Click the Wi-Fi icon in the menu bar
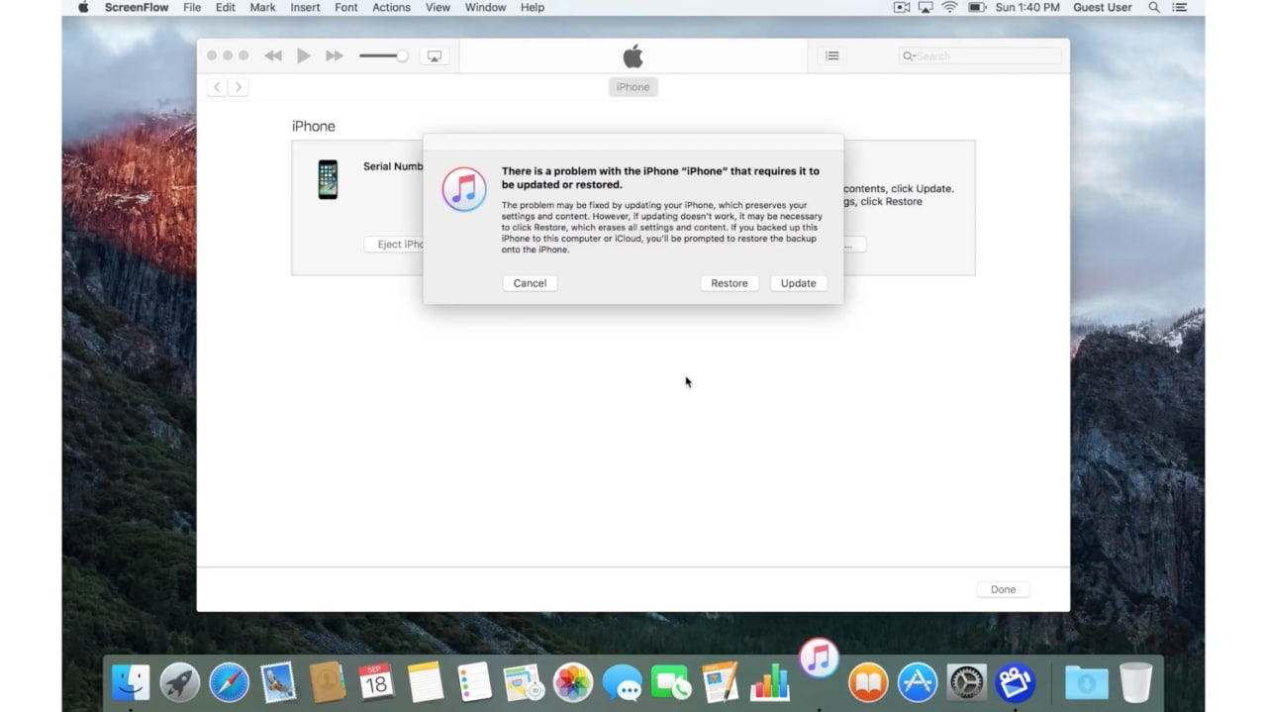 pos(948,7)
